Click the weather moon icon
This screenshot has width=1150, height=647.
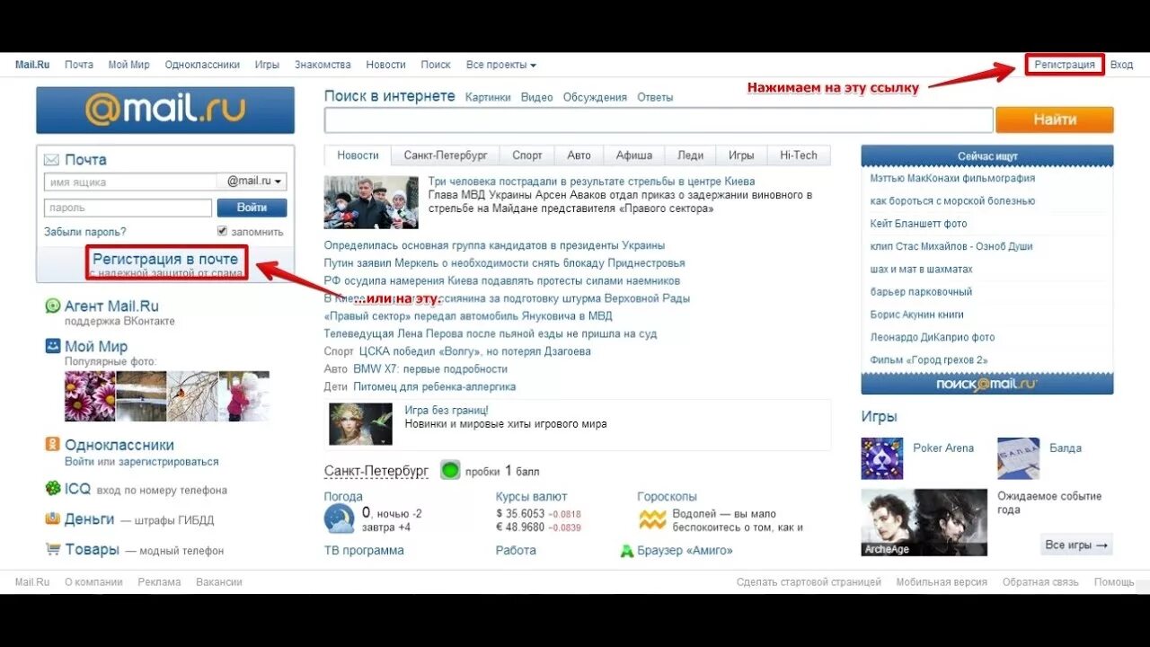click(340, 518)
